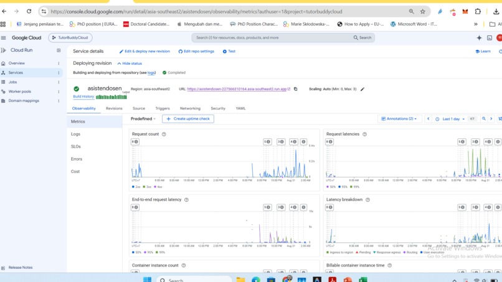Open more options for Domain mappings item

point(59,101)
